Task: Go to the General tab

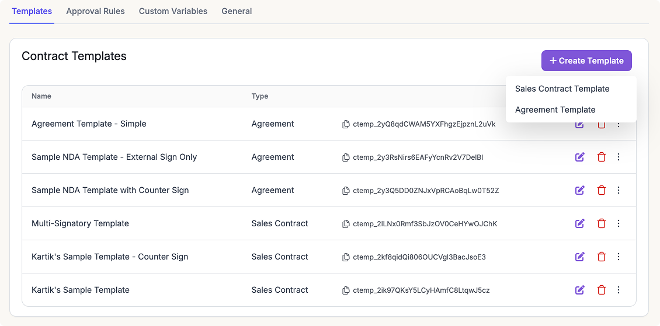Action: coord(237,11)
